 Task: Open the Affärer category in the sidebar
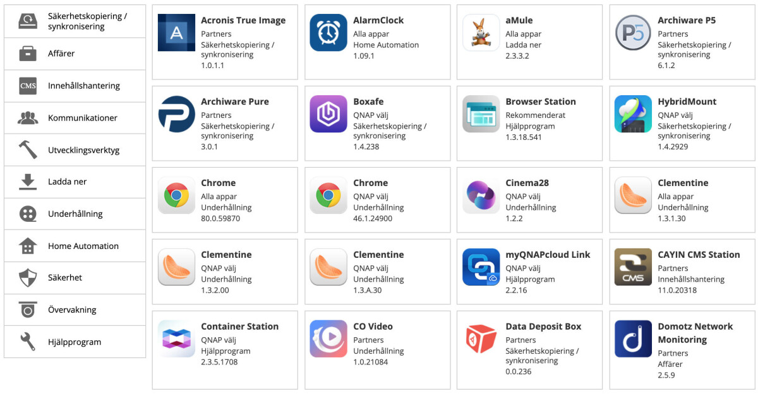[x=75, y=54]
